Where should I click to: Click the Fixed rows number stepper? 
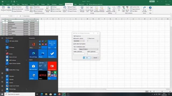click(x=98, y=41)
